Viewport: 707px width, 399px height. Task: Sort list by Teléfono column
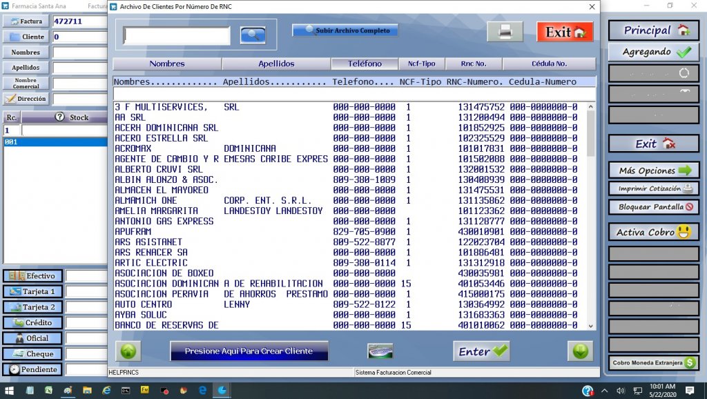365,64
